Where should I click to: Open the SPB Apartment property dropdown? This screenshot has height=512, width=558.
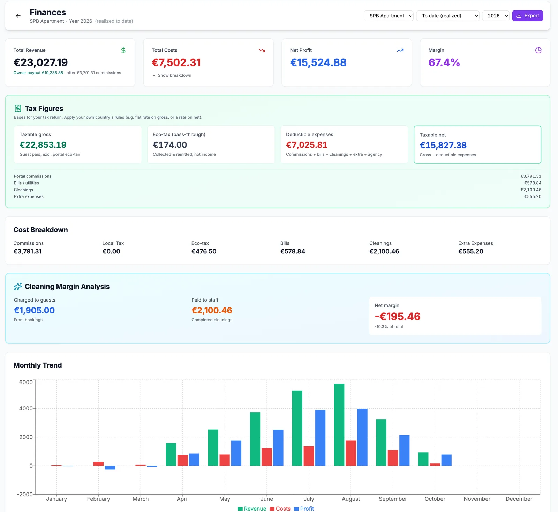coord(389,16)
